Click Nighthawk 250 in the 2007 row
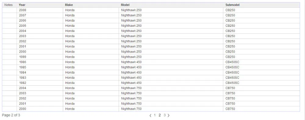305x120 pixels. [131, 15]
